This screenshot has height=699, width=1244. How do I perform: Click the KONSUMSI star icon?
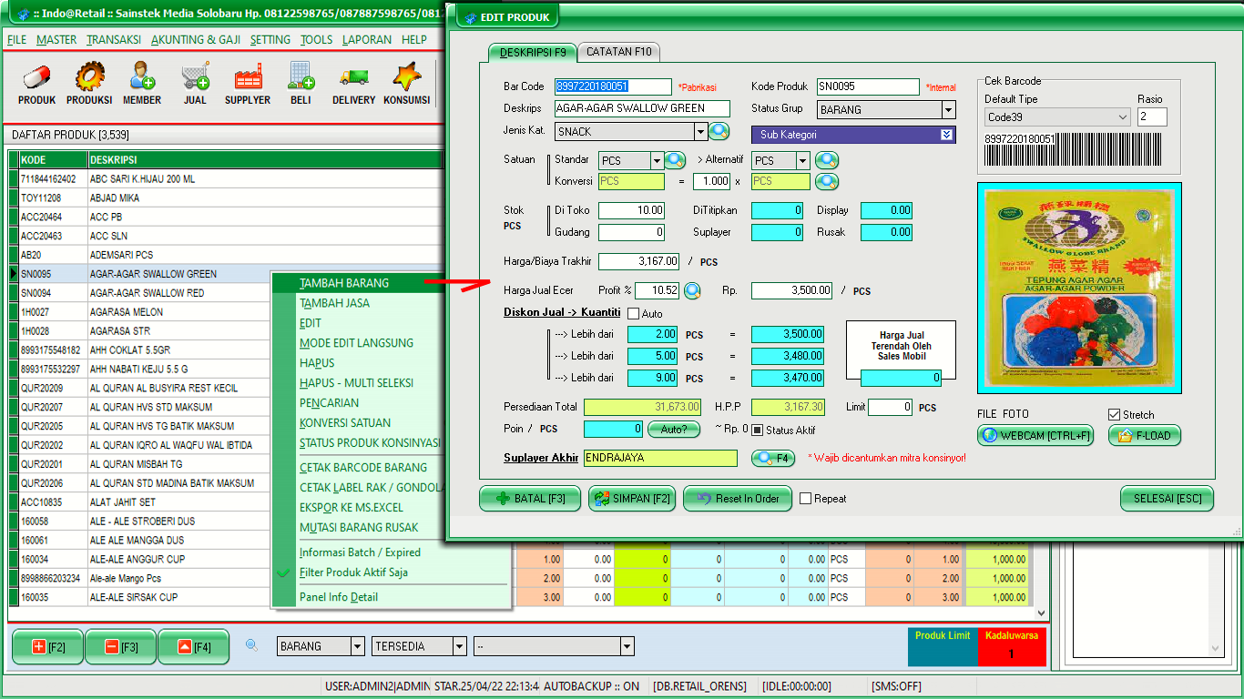(x=406, y=83)
